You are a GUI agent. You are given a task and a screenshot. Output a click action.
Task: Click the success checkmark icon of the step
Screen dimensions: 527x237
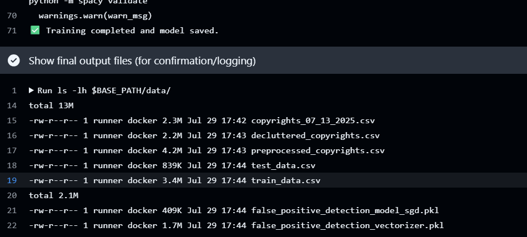pyautogui.click(x=14, y=60)
